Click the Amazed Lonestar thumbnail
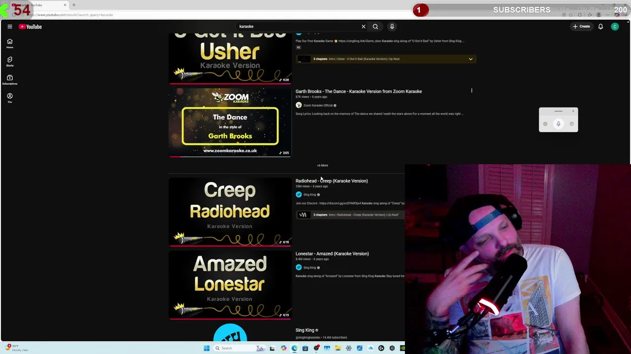The width and height of the screenshot is (631, 354). tap(230, 285)
